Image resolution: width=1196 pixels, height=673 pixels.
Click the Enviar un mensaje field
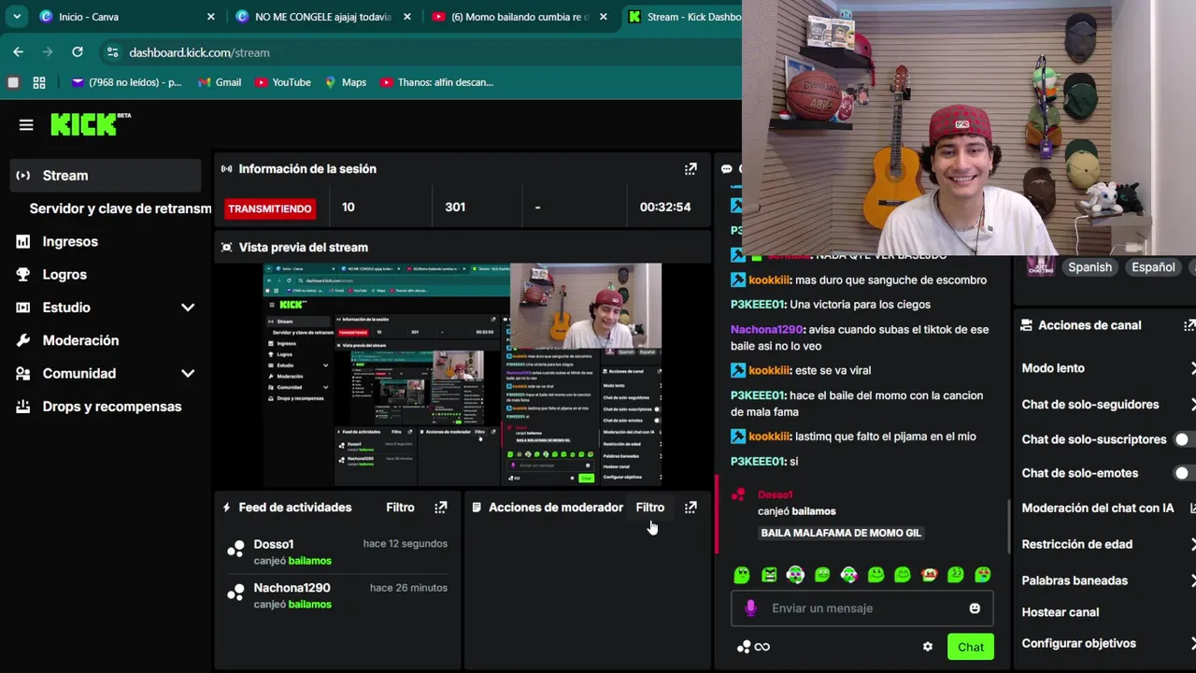[861, 609]
